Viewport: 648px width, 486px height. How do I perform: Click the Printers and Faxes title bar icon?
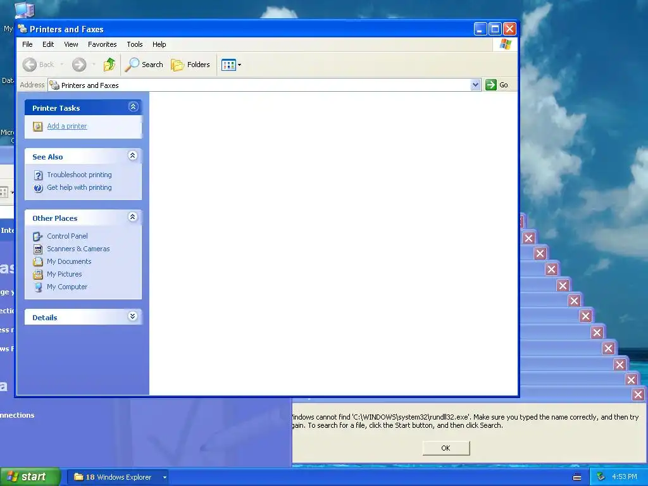pyautogui.click(x=23, y=29)
